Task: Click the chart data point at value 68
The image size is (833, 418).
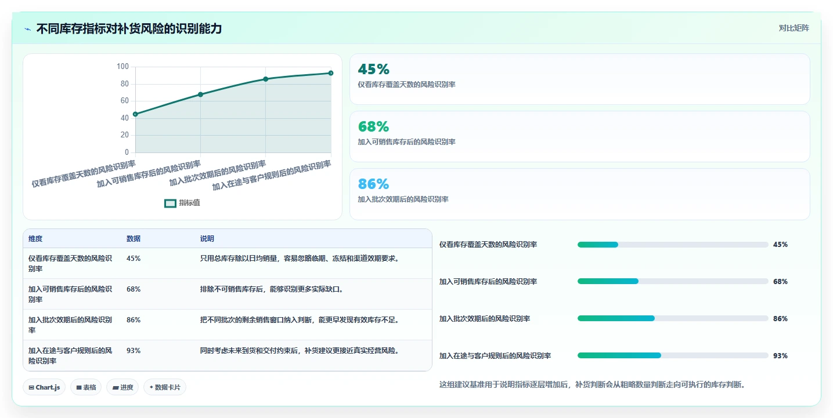Action: (200, 94)
